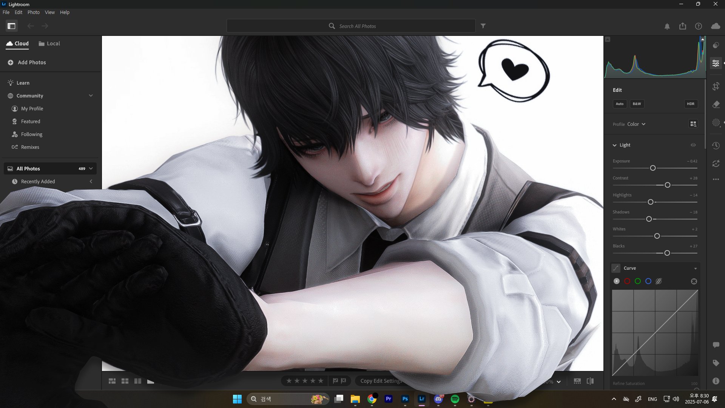Screen dimensions: 725x408
Task: Expand All Photos dropdown chevron
Action: tap(91, 168)
